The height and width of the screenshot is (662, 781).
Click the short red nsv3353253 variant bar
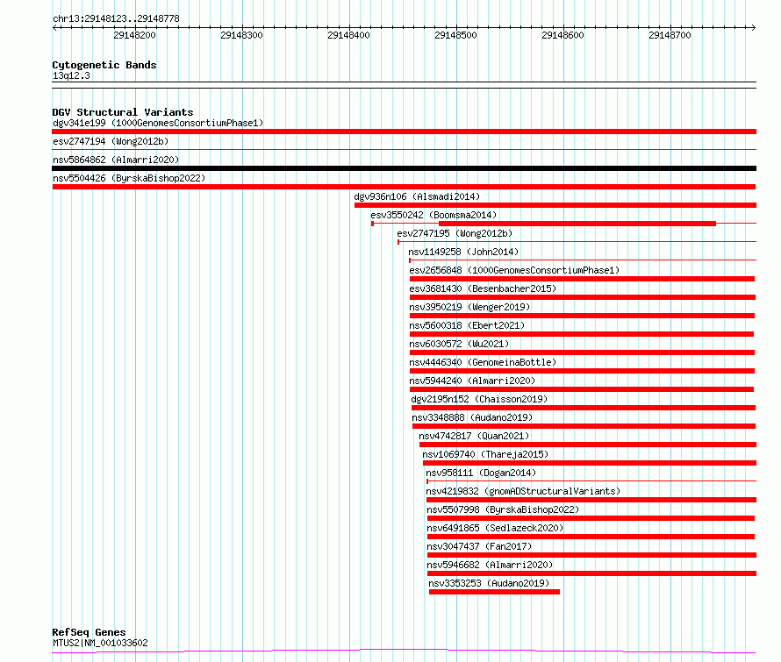pyautogui.click(x=494, y=592)
